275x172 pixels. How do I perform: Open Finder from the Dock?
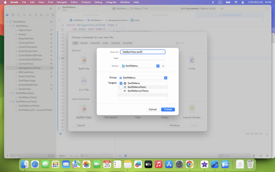click(x=25, y=164)
